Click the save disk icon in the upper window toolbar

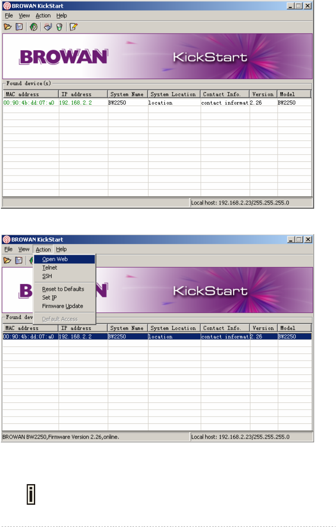[19, 27]
